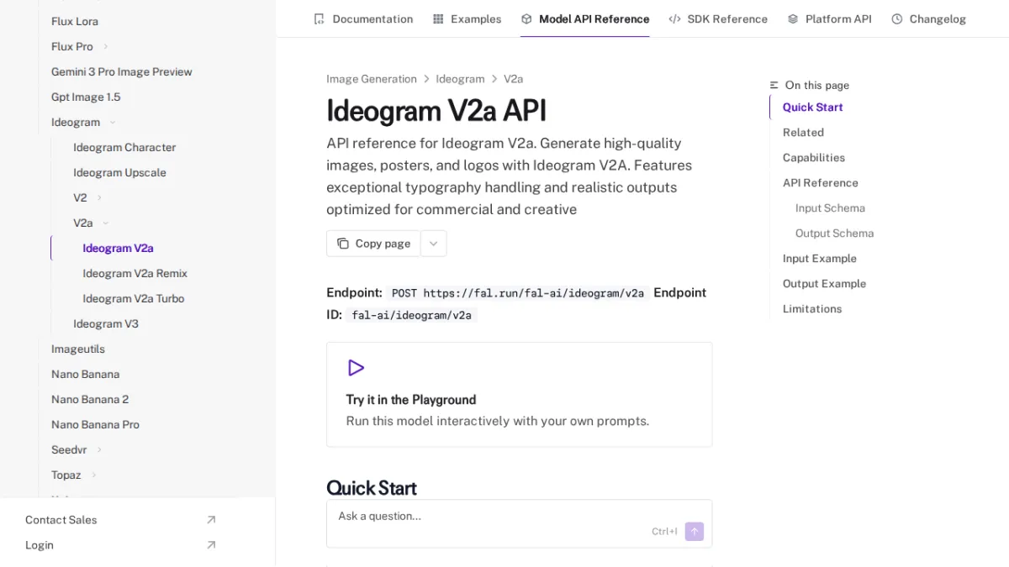The height and width of the screenshot is (567, 1009).
Task: Open the Contact Sales link
Action: 61,520
